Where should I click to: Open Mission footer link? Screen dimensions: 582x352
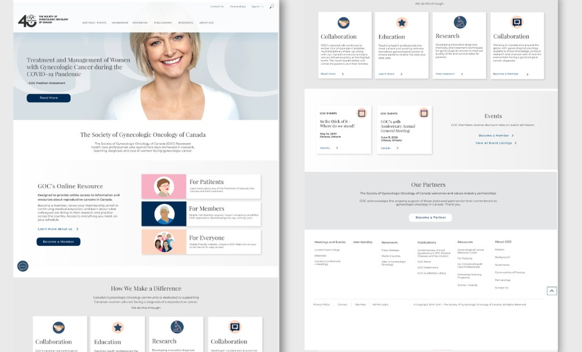point(500,249)
